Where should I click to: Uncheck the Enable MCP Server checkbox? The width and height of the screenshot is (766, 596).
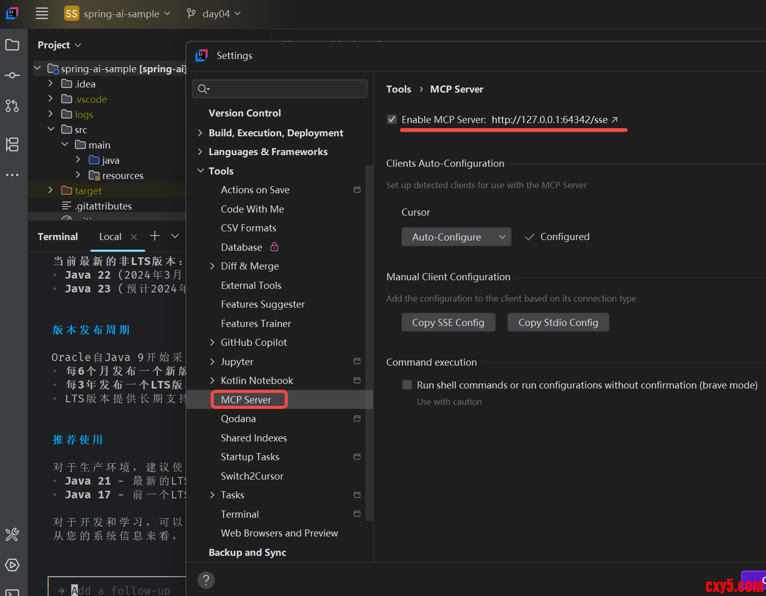[x=392, y=120]
